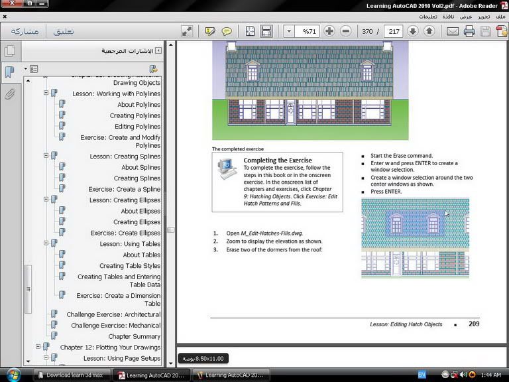509x382 pixels.
Task: Open bookmark About Ellipses
Action: [141, 211]
